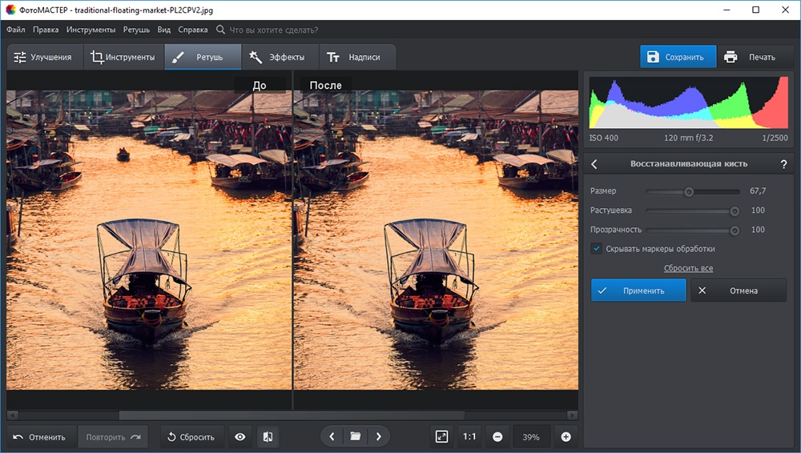801x453 pixels.
Task: Open the folder icon to browse files
Action: point(355,436)
